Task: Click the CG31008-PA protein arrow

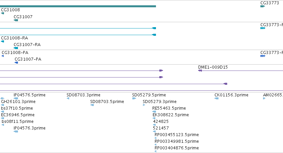Action: pos(3,56)
